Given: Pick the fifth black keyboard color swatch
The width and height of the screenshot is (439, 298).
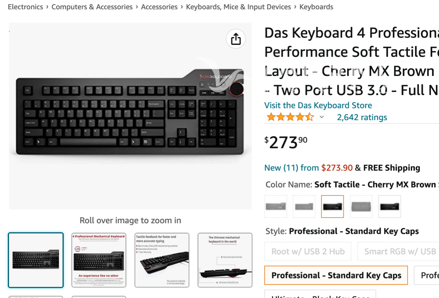Looking at the screenshot, I should point(389,206).
